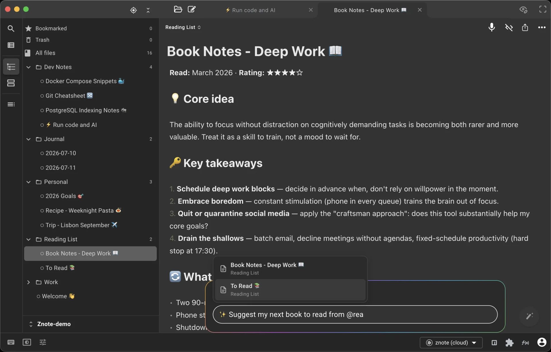The image size is (551, 352).
Task: Open the keyboard shortcuts icon in status bar
Action: pos(11,342)
